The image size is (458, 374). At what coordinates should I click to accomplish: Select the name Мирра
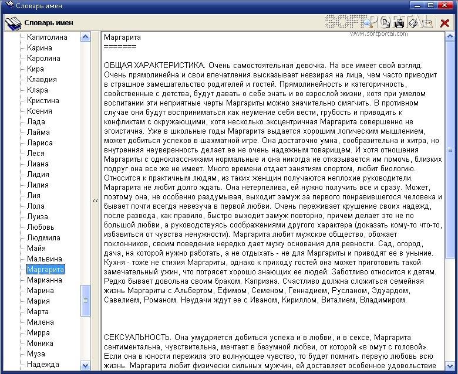38,332
